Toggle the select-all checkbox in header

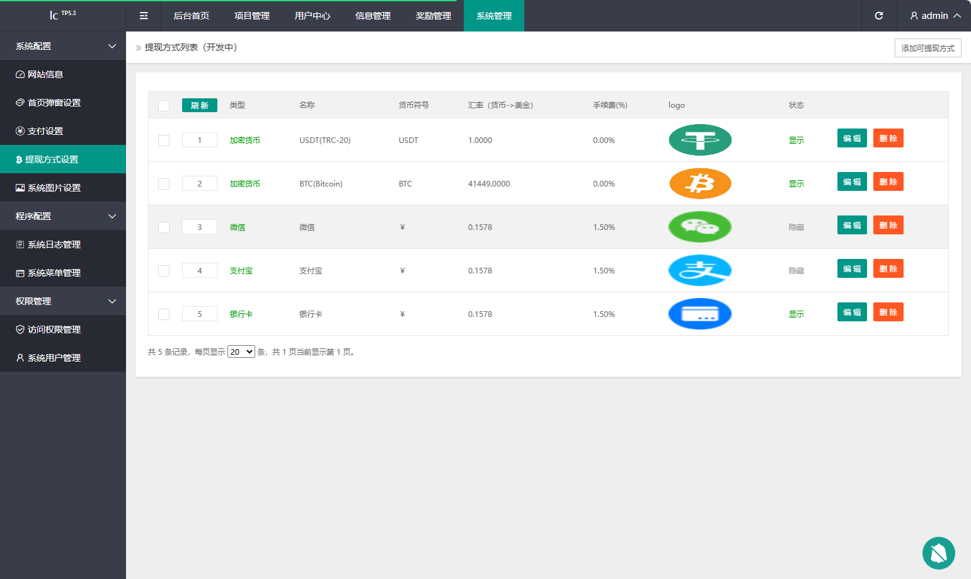pos(164,105)
